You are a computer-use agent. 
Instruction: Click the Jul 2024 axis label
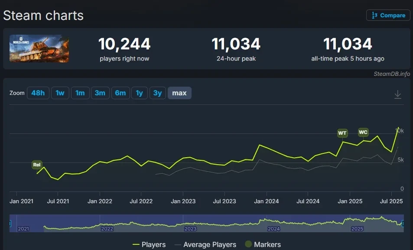(x=308, y=201)
